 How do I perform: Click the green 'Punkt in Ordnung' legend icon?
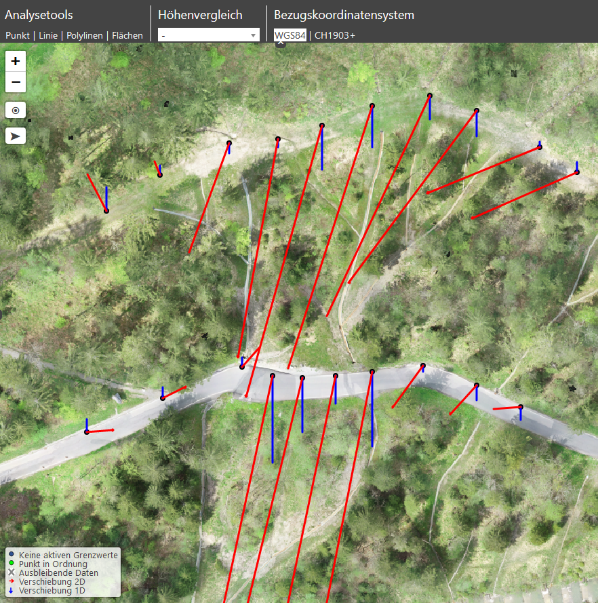(x=12, y=564)
